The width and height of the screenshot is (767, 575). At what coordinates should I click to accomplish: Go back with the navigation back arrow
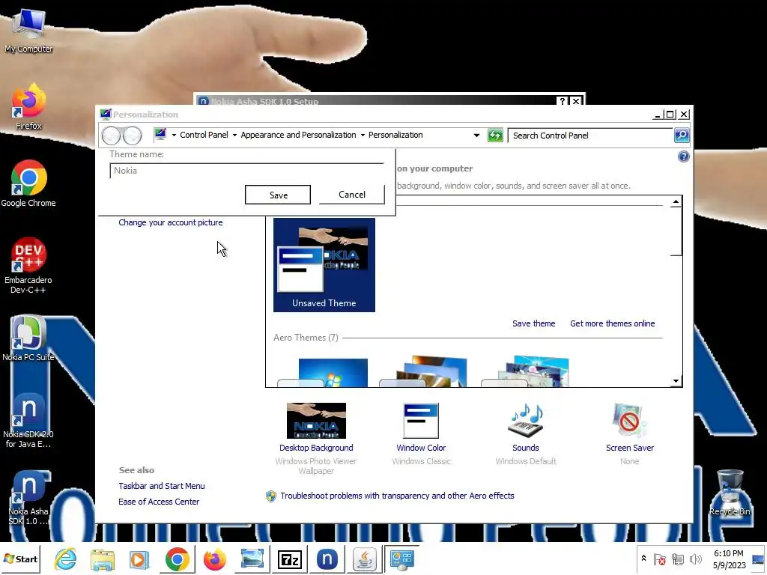click(x=111, y=136)
